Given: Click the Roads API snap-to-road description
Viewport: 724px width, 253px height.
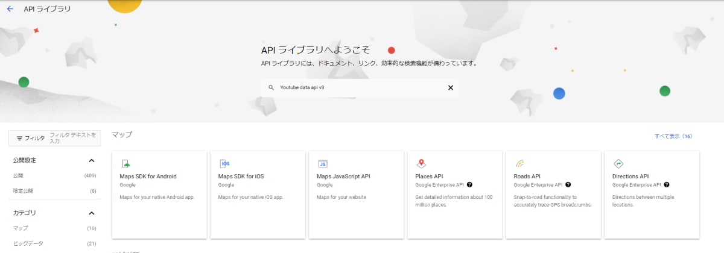Looking at the screenshot, I should click(x=552, y=201).
